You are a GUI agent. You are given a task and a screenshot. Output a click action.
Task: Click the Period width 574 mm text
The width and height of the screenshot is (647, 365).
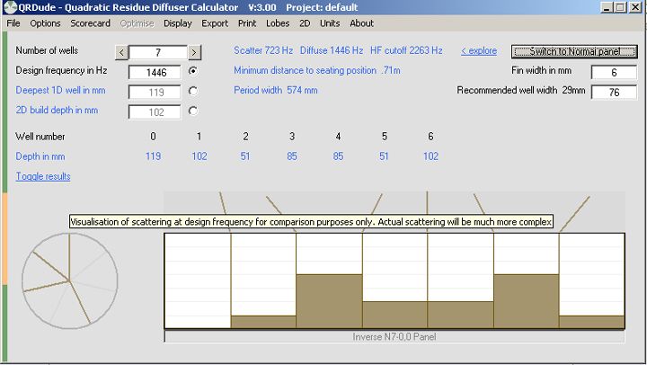[x=276, y=90]
